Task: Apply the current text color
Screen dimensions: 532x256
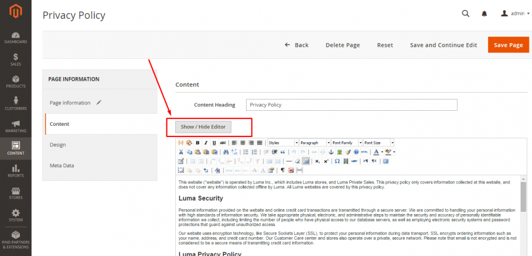Action: [x=376, y=151]
